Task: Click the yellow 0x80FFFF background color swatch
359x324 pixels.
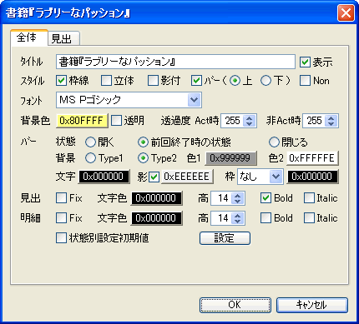Action: pos(82,121)
